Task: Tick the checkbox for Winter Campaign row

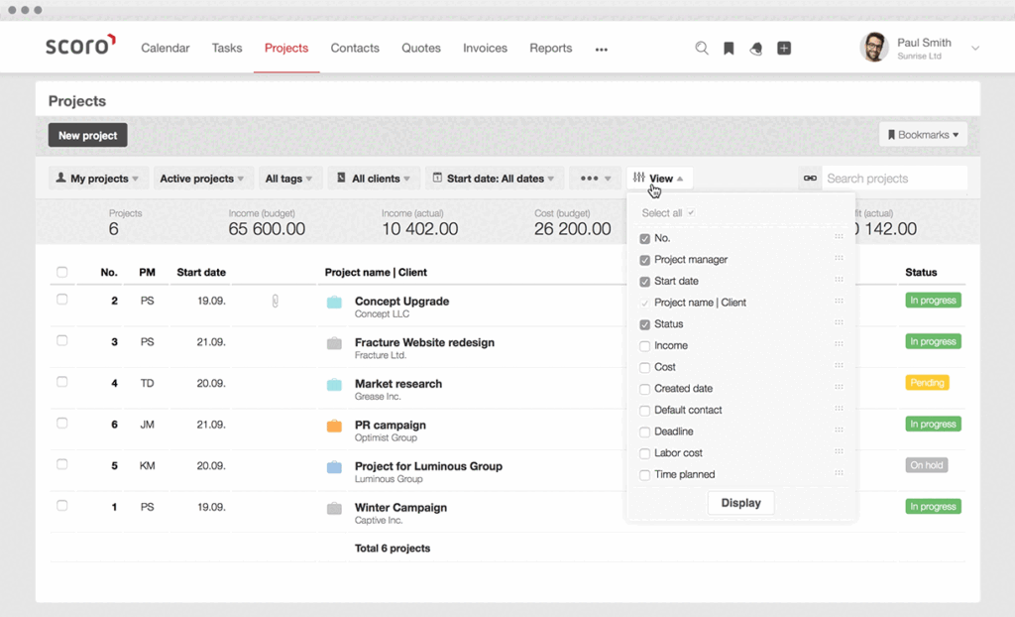Action: [62, 506]
